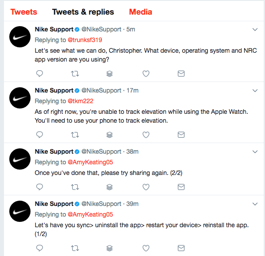Screen dimensions: 265x256
Task: Open the @trunksf319 profile link
Action: click(x=85, y=40)
